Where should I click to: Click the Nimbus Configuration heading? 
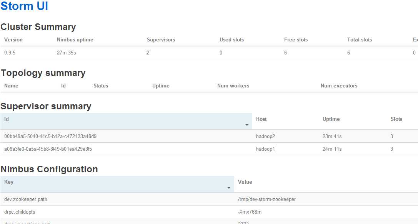(49, 169)
